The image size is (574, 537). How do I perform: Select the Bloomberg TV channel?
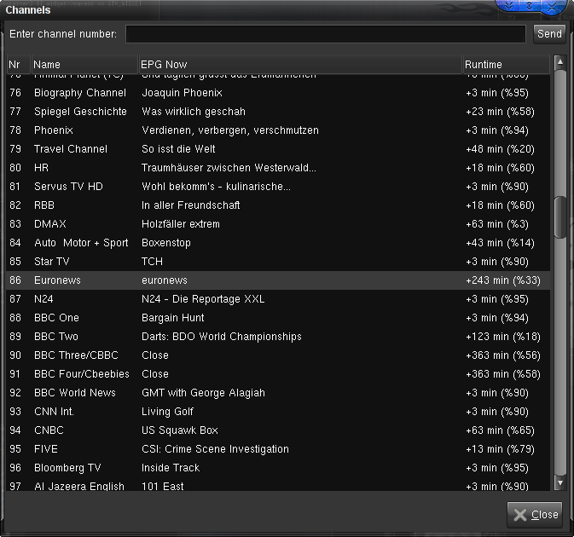[x=278, y=468]
